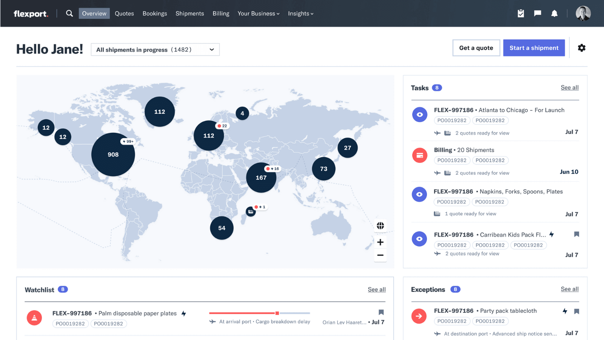Open the tasks clipboard icon in header
The width and height of the screenshot is (604, 340).
point(521,14)
